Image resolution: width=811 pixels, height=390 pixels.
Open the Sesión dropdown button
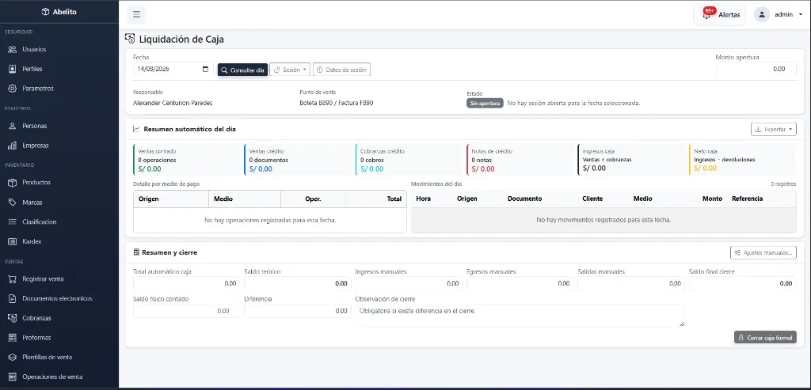tap(290, 69)
